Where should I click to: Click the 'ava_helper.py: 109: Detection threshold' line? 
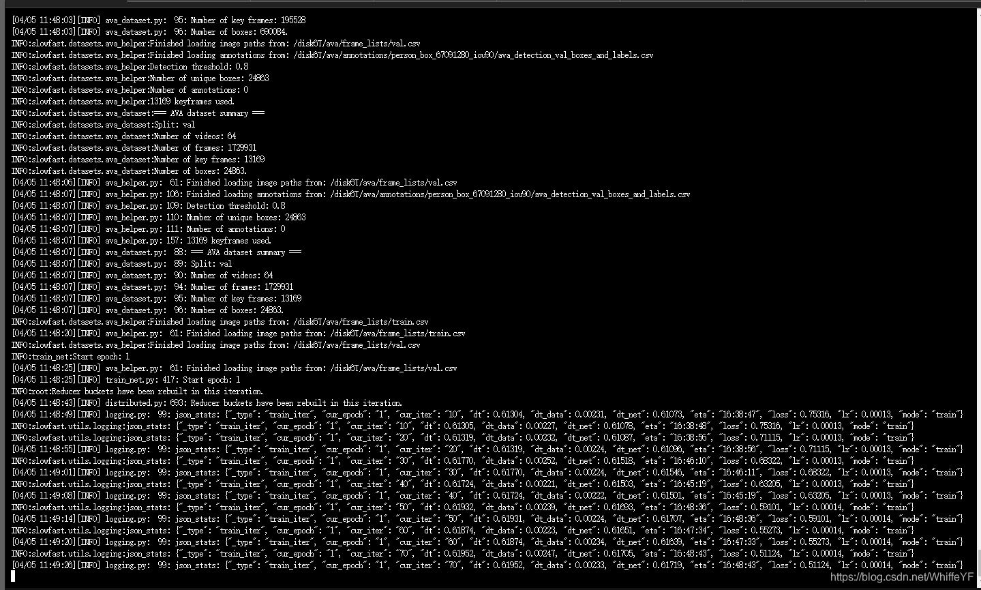148,206
